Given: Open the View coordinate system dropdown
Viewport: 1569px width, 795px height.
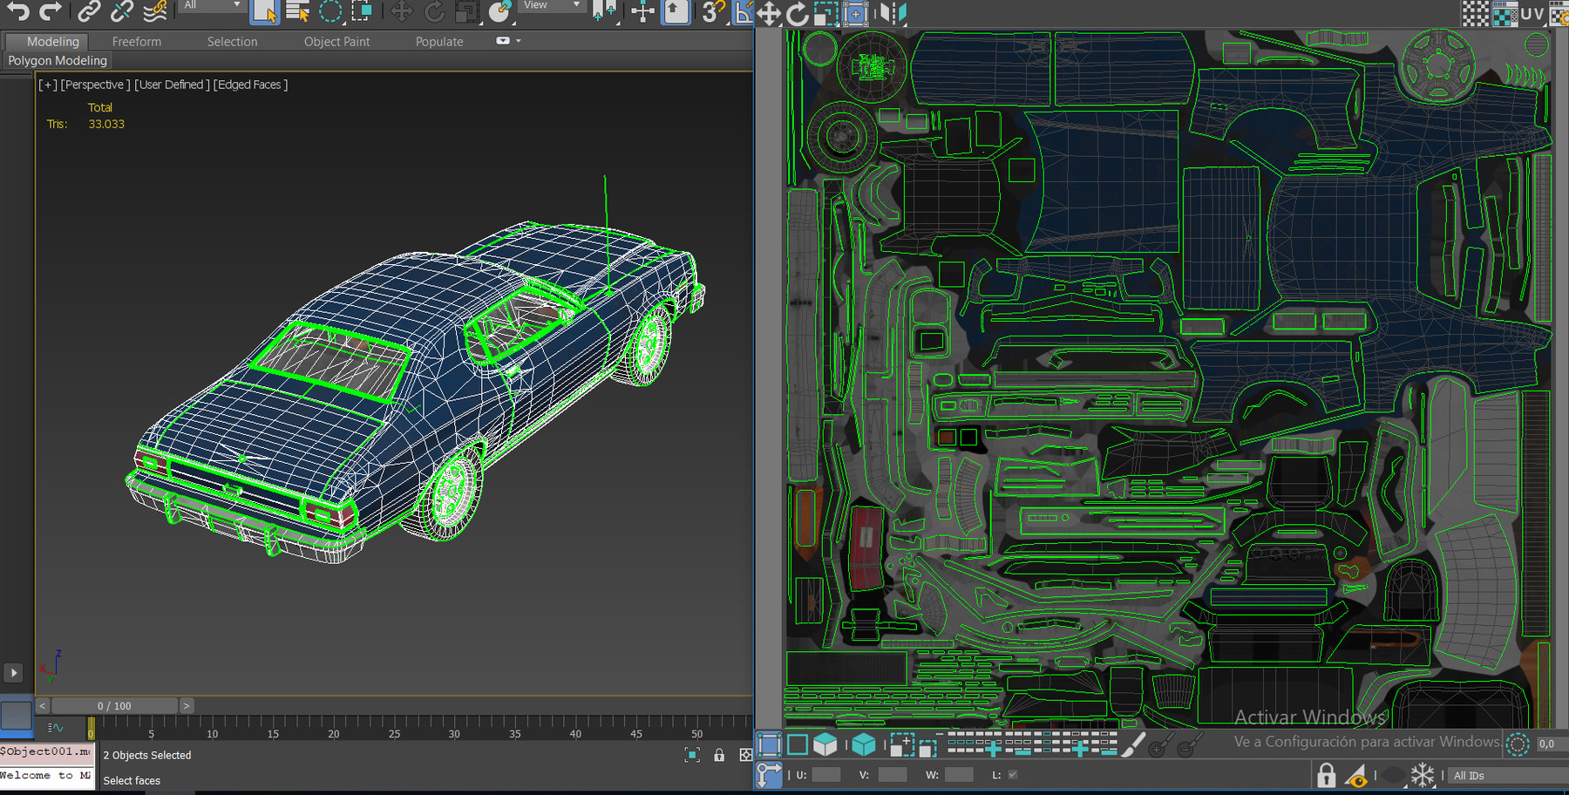Looking at the screenshot, I should [x=551, y=6].
